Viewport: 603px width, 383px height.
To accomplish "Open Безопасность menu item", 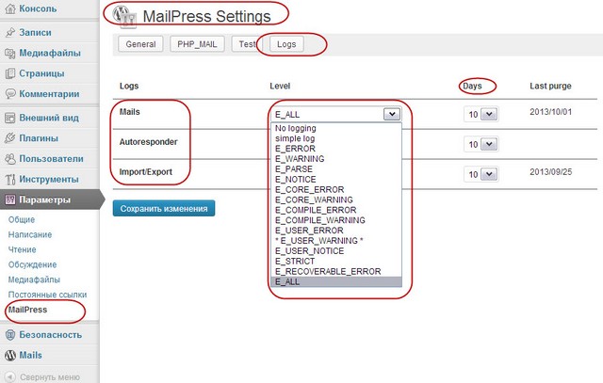I will (x=50, y=335).
